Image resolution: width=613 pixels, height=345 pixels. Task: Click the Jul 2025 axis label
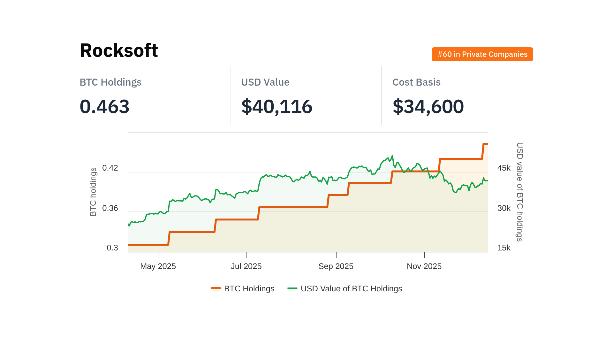click(246, 266)
